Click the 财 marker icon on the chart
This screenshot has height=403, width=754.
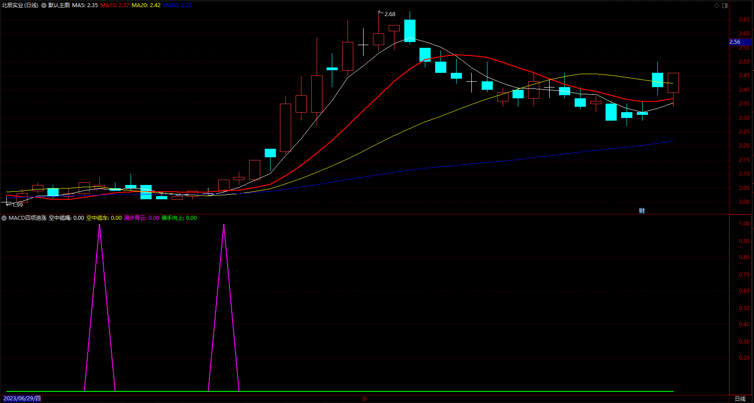(x=642, y=211)
